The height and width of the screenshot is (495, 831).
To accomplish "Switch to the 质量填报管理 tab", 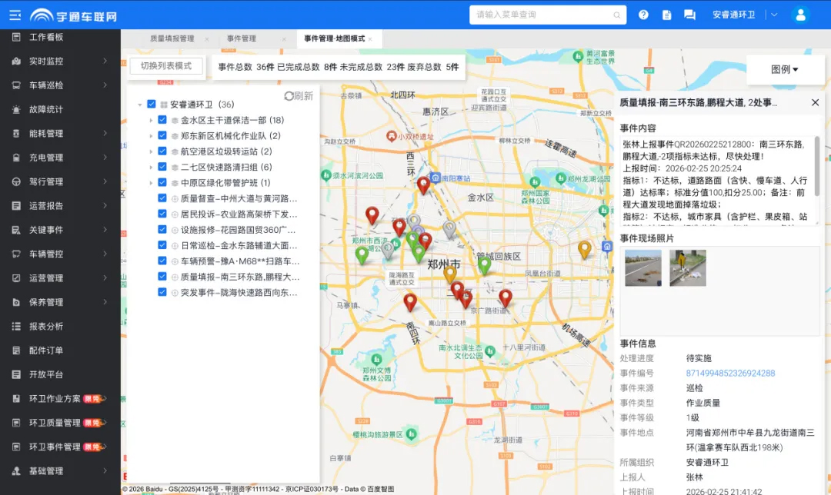I will click(172, 37).
